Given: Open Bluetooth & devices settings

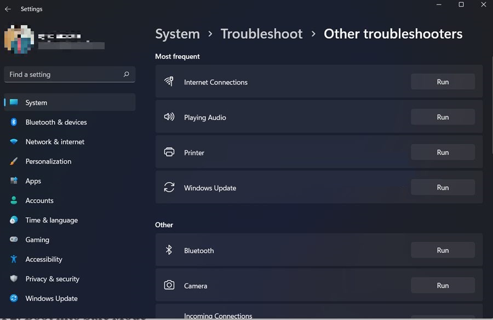Looking at the screenshot, I should pos(70,122).
